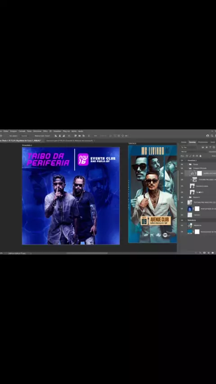The height and width of the screenshot is (384, 216).
Task: Collapse the Imagem Principal group
Action: click(188, 168)
